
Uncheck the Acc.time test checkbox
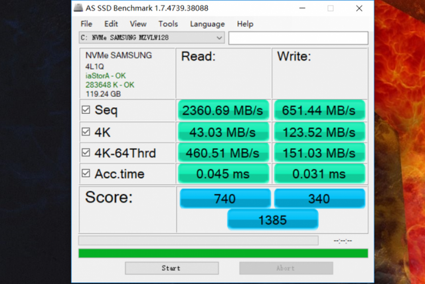[x=86, y=173]
